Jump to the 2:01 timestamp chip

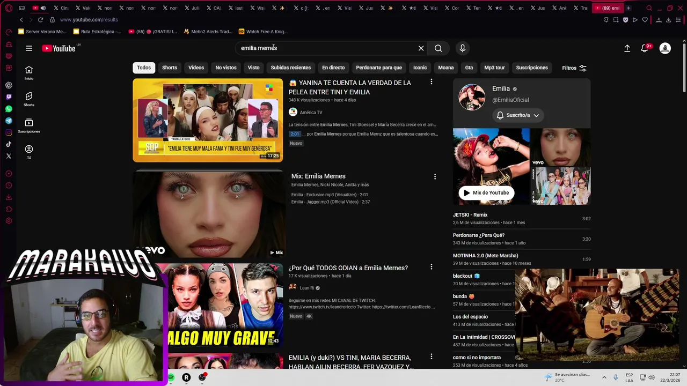pos(295,134)
